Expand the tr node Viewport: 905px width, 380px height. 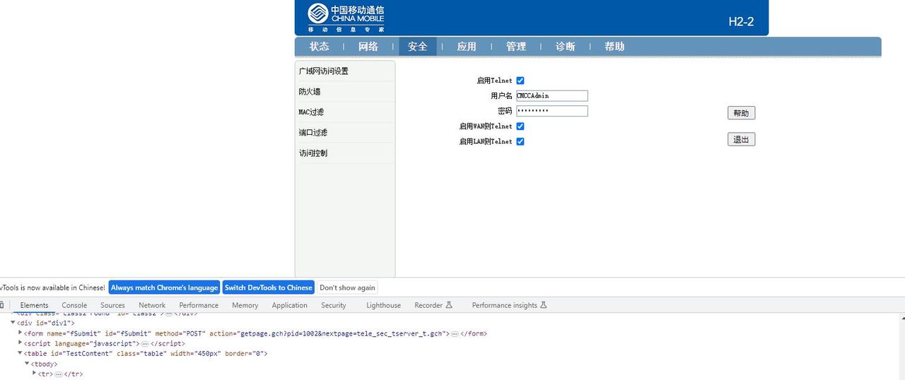[35, 374]
